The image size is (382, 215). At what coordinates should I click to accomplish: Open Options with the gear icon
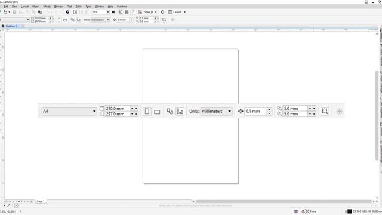(x=162, y=12)
